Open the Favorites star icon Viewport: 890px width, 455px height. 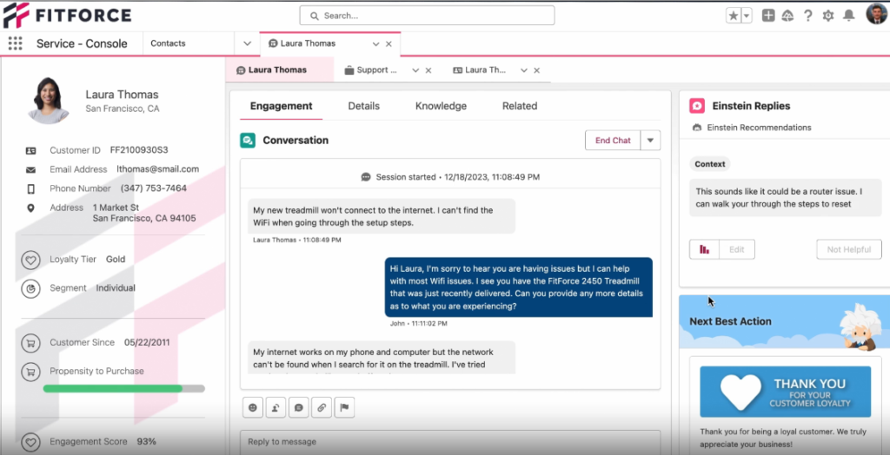tap(734, 16)
